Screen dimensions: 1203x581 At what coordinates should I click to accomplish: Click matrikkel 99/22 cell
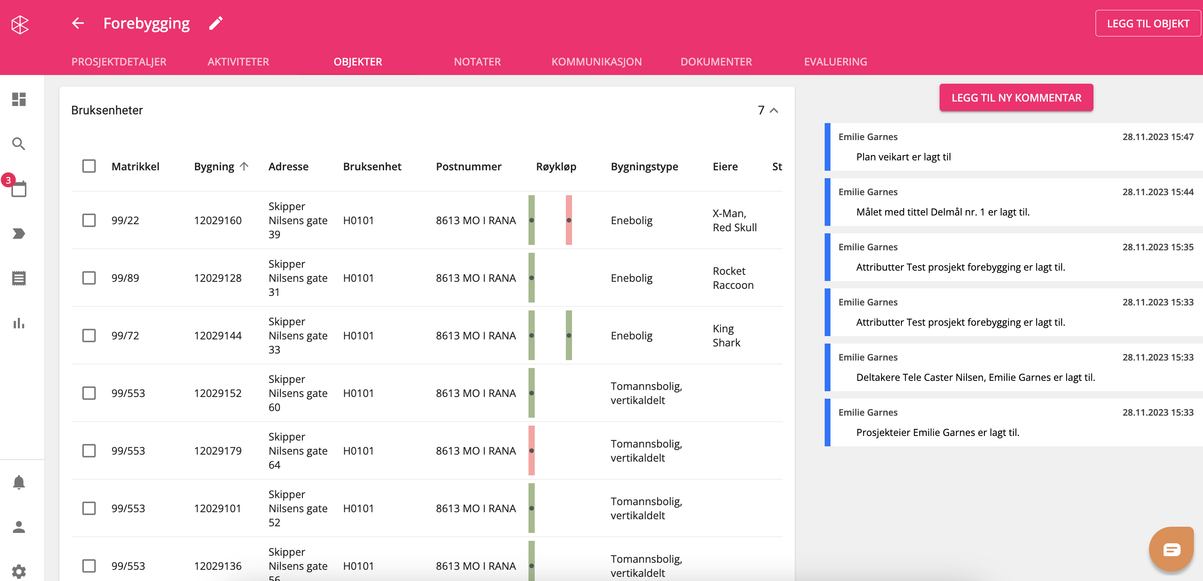[125, 220]
